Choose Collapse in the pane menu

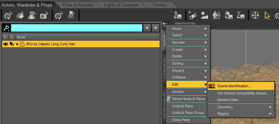pyautogui.click(x=188, y=77)
